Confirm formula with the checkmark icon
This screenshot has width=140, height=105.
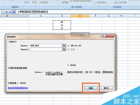point(10,12)
